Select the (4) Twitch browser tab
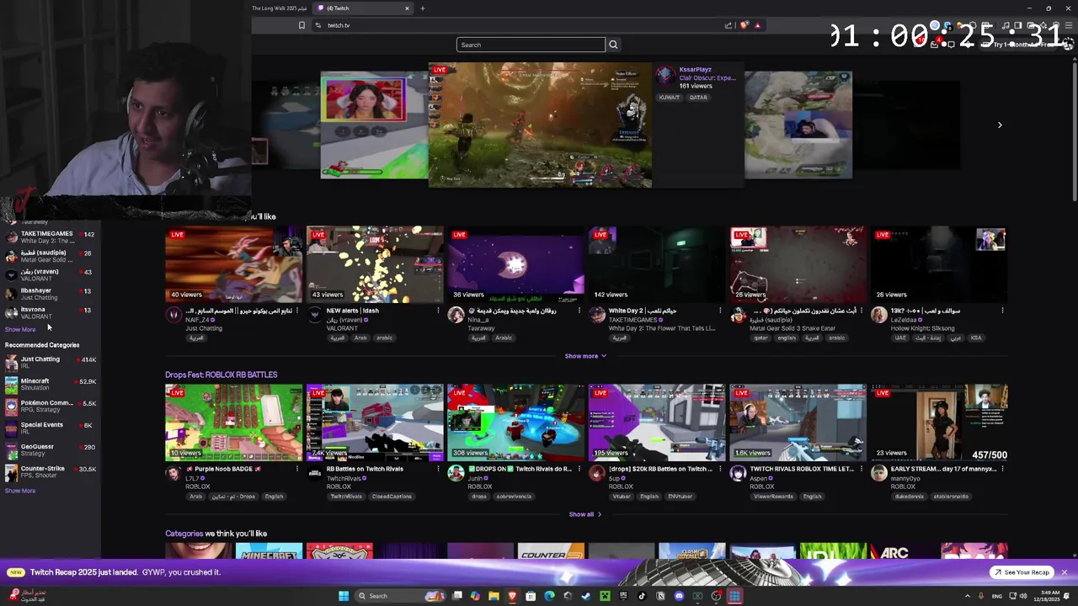Screen dimensions: 1078x606 364,8
